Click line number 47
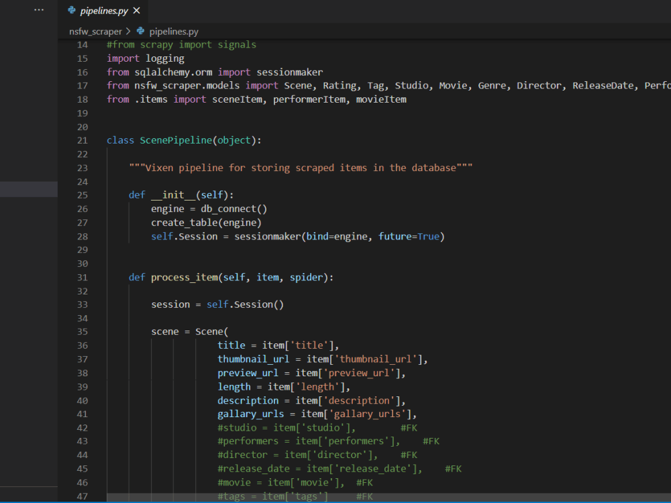Image resolution: width=671 pixels, height=503 pixels. point(82,496)
